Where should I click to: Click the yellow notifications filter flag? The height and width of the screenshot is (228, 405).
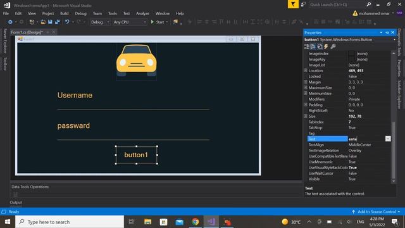click(293, 4)
